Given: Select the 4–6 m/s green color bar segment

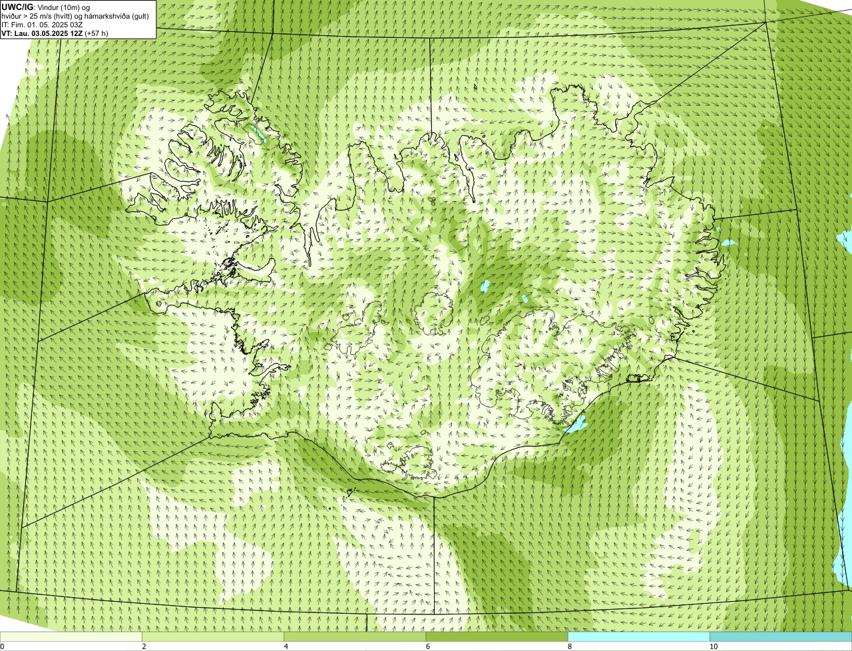Looking at the screenshot, I should [355, 637].
